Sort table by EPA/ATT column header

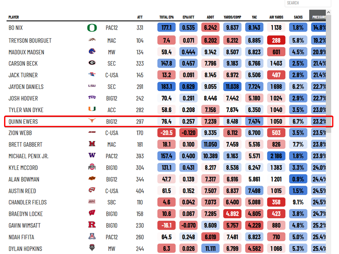188,17
